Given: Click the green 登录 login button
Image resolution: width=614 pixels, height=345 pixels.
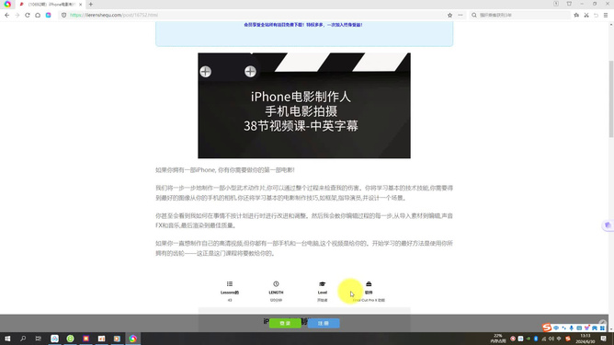Looking at the screenshot, I should pos(285,323).
